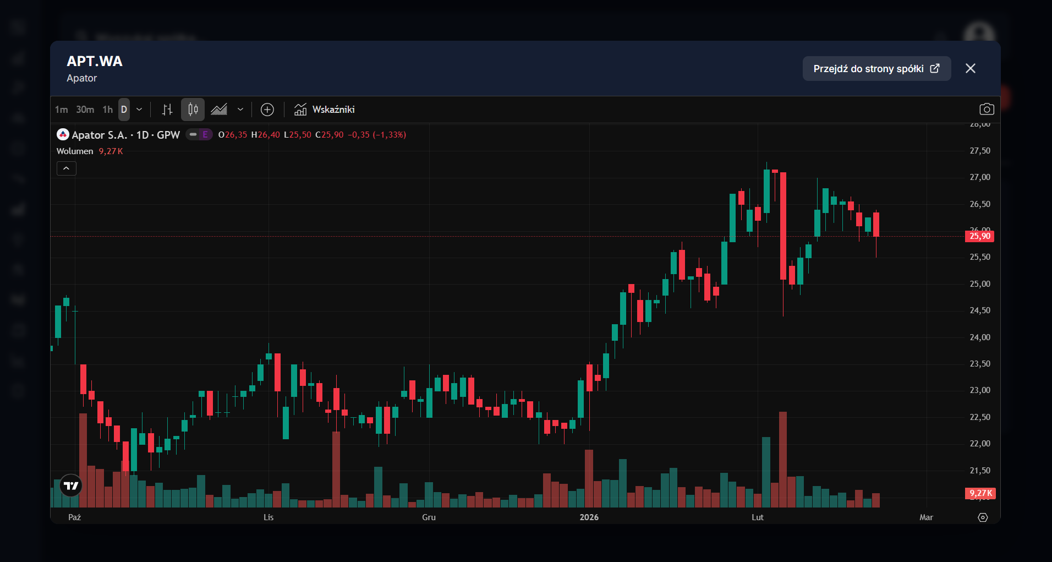Screen dimensions: 1052x562
Task: Open chart settings gear on time axis
Action: point(983,517)
